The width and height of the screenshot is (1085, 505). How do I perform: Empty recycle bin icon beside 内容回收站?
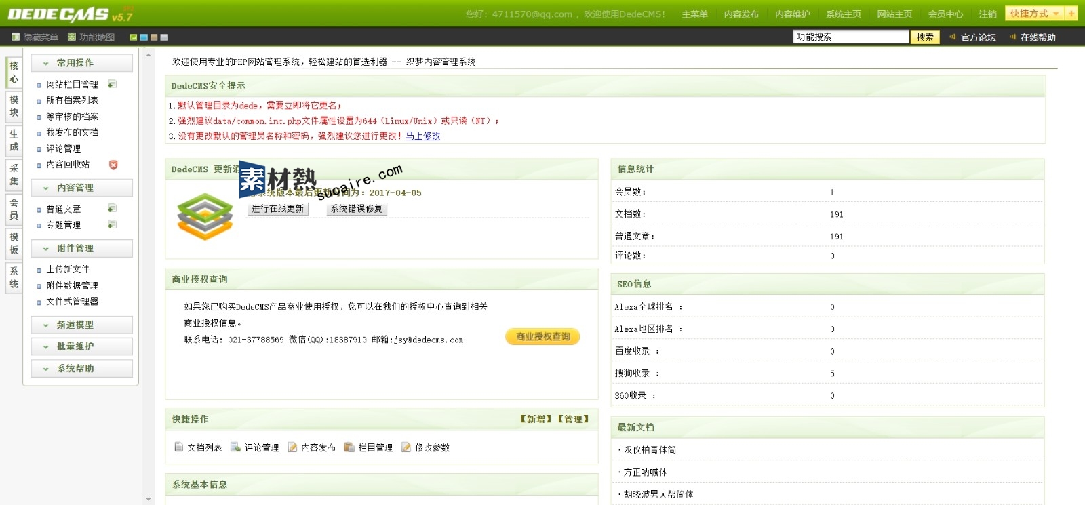pyautogui.click(x=113, y=165)
